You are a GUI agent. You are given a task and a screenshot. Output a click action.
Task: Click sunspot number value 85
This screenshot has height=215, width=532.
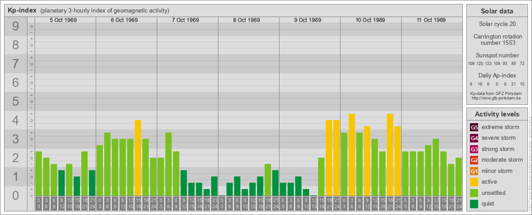pos(514,64)
